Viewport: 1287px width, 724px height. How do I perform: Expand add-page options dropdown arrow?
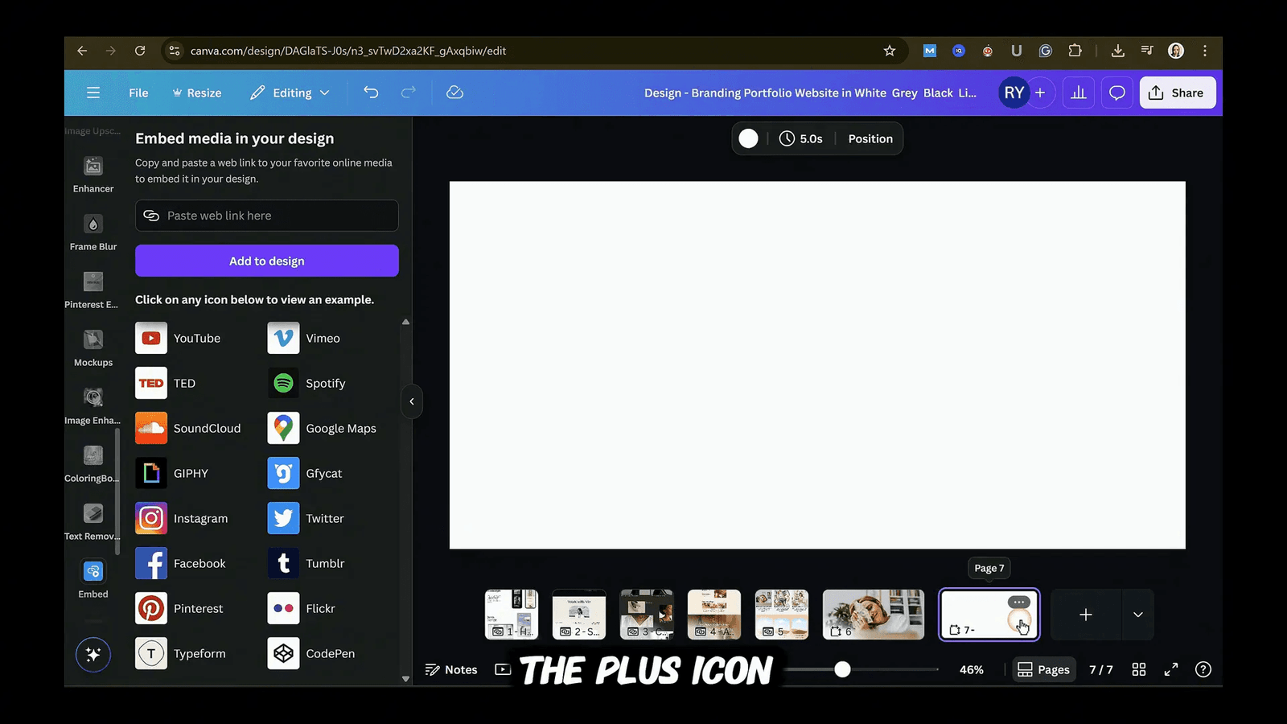(x=1138, y=615)
